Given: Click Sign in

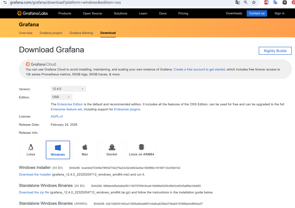Looking at the screenshot, I should (x=279, y=13).
